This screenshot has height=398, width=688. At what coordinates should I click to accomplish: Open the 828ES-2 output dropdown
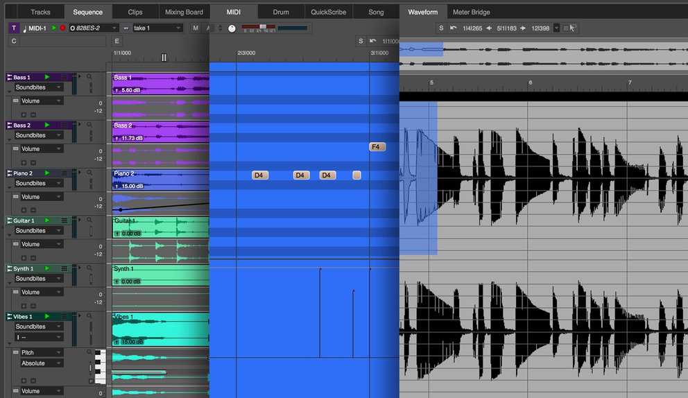[x=94, y=28]
